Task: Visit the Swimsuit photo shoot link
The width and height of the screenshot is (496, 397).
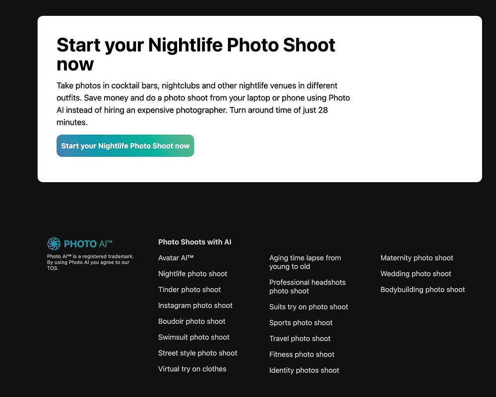Action: click(194, 337)
